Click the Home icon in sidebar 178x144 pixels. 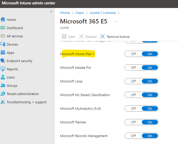3,20
